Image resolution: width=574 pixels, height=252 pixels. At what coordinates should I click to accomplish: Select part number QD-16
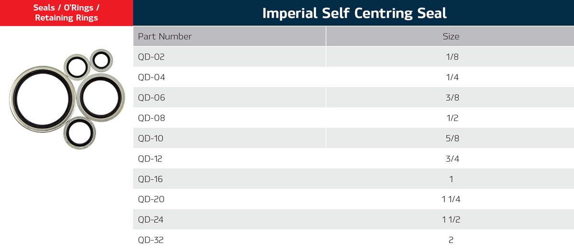151,179
